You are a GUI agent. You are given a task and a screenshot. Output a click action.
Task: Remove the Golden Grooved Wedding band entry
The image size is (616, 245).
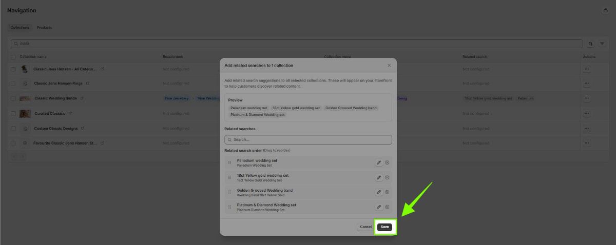(387, 192)
